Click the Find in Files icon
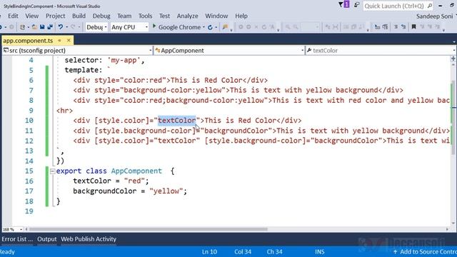This screenshot has height=257, width=457. point(225,27)
